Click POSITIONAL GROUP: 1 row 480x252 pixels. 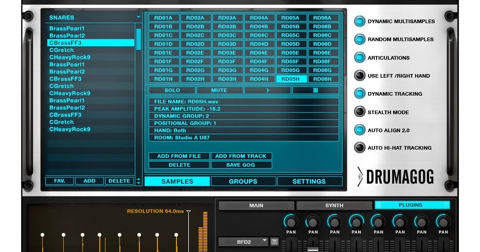coord(244,123)
